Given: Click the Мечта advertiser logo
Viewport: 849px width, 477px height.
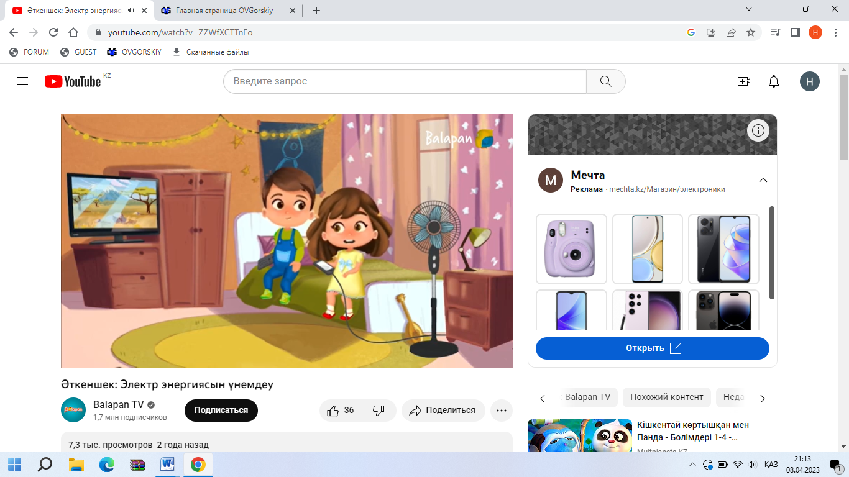Looking at the screenshot, I should [x=550, y=180].
